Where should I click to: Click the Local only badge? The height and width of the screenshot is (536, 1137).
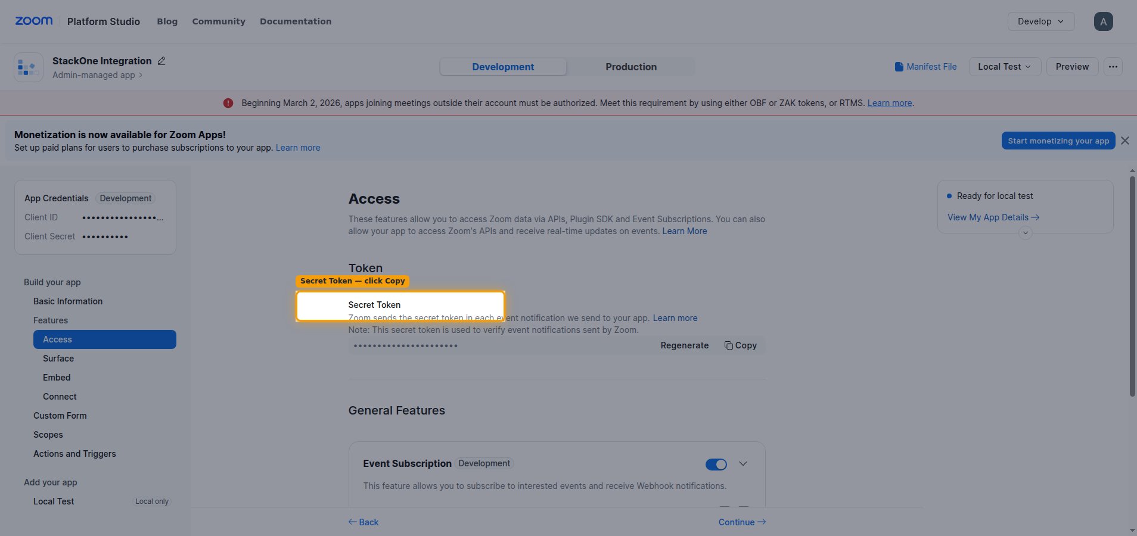(x=152, y=501)
